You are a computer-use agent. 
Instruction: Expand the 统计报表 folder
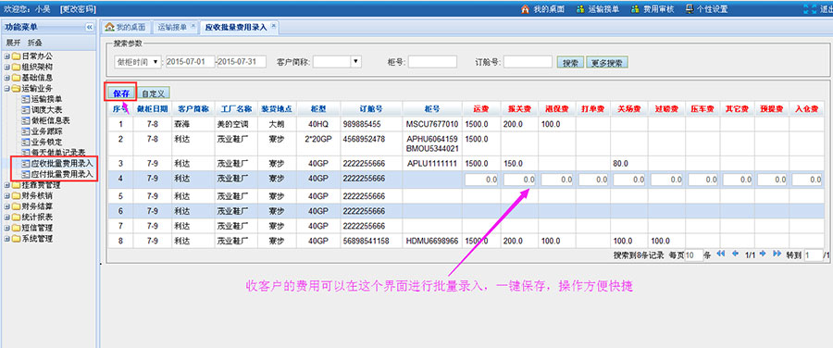coord(6,217)
